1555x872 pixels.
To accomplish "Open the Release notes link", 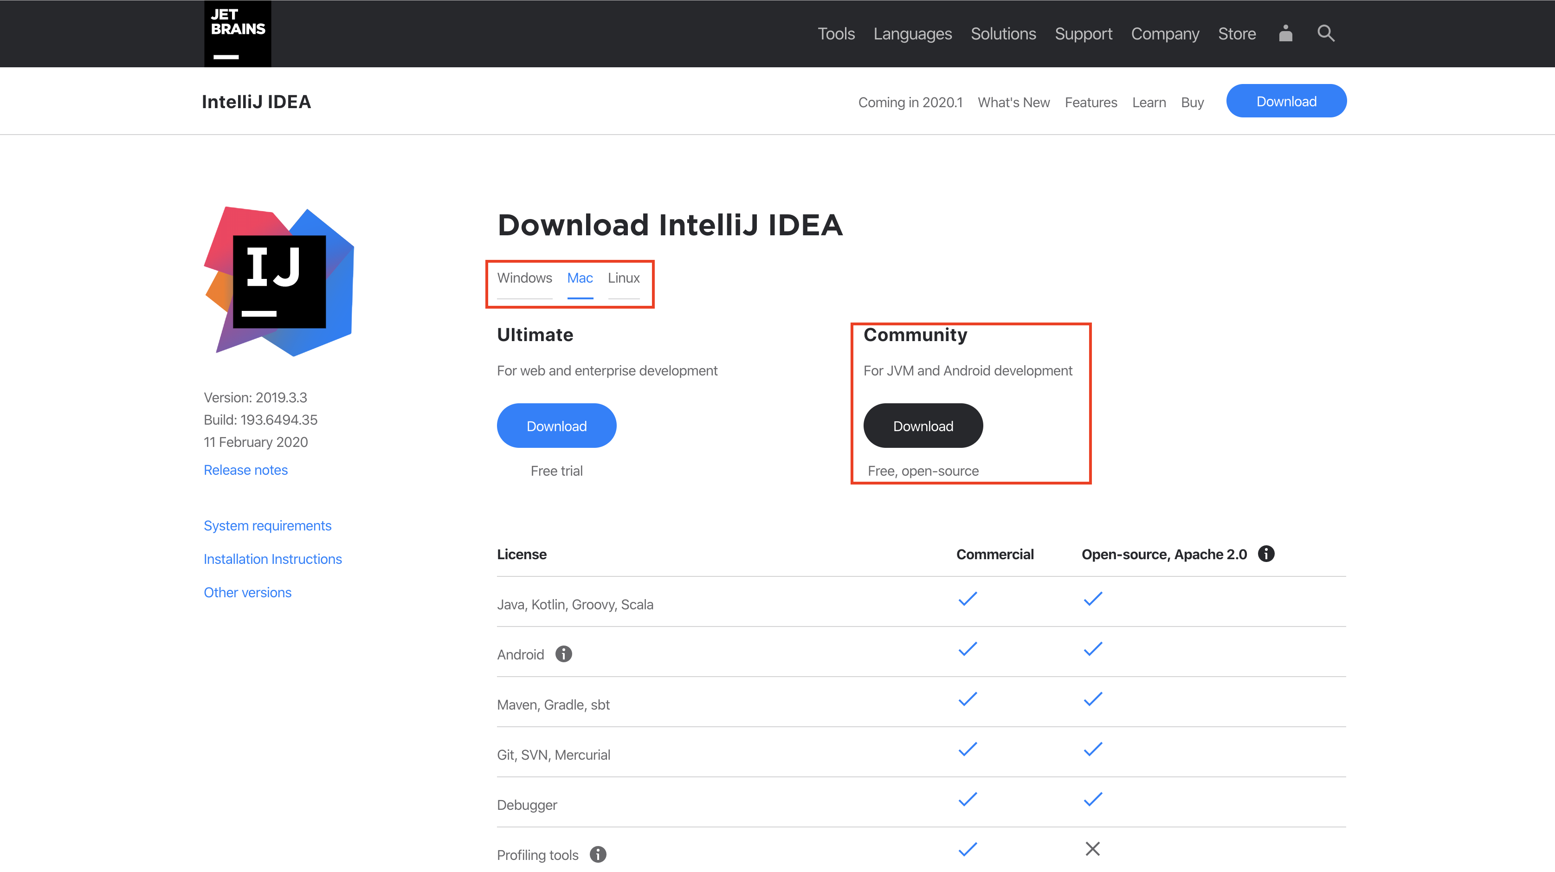I will click(245, 469).
